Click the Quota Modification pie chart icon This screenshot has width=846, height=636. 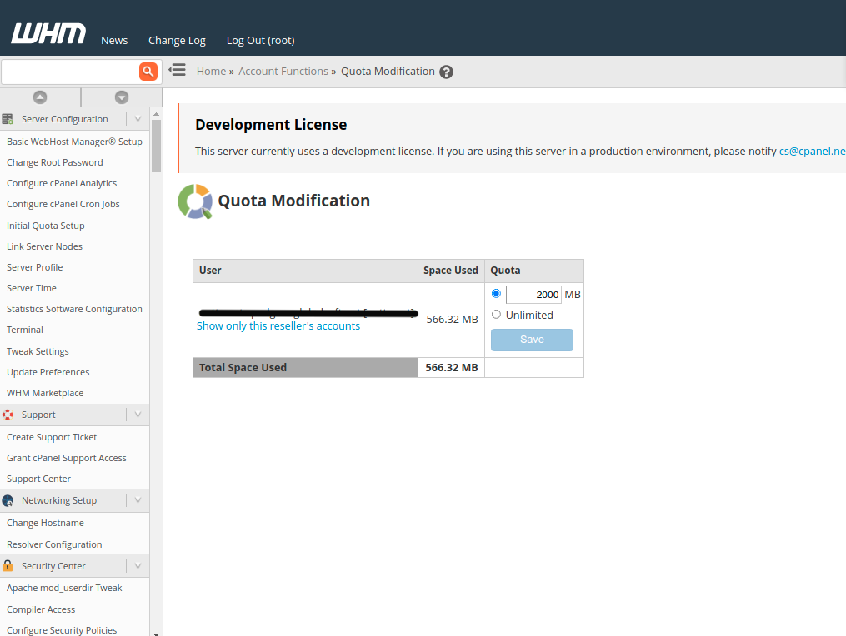point(195,201)
